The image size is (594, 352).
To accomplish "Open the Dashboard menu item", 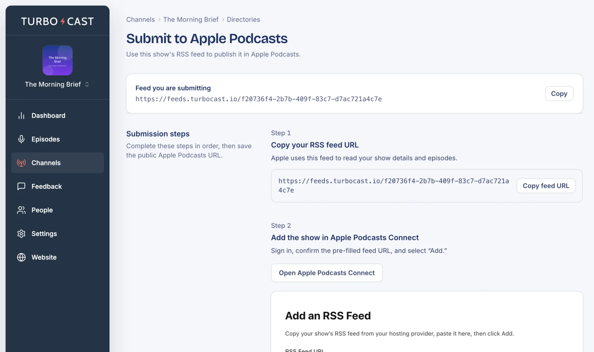I will 58,116.
